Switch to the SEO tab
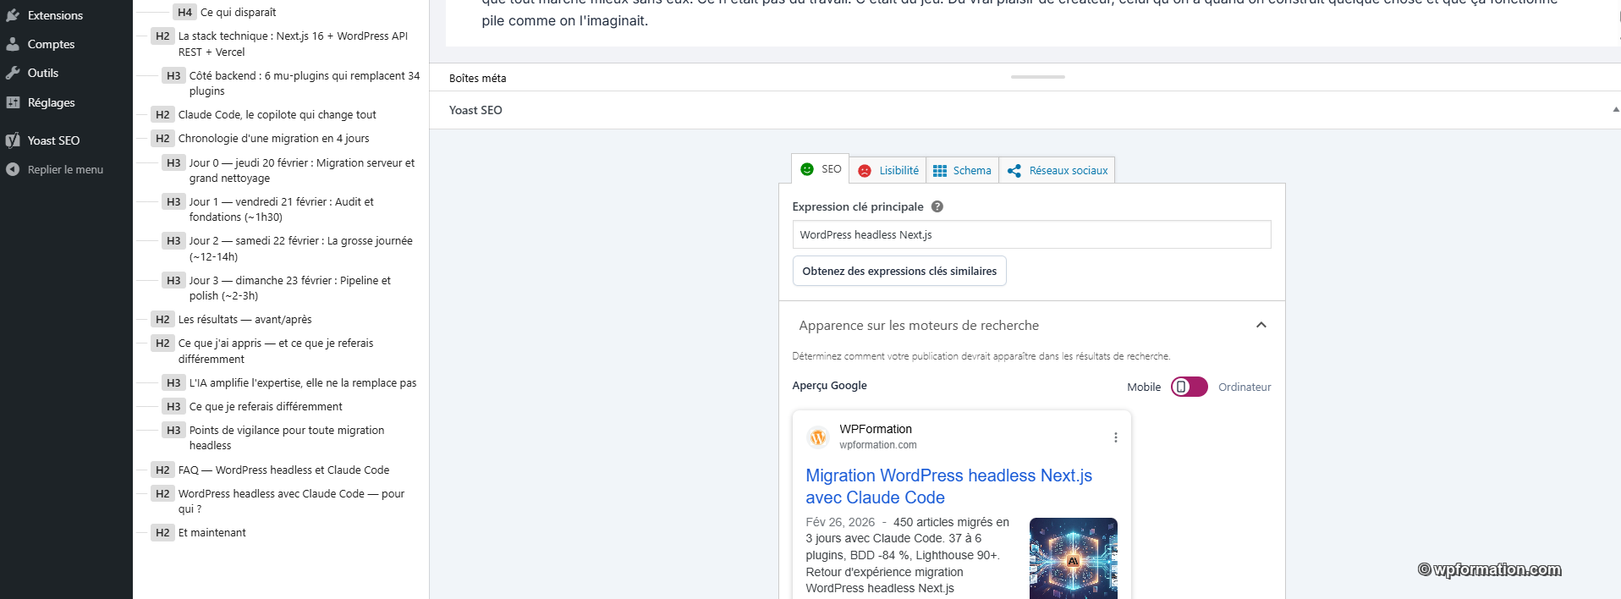1621x599 pixels. [x=821, y=169]
